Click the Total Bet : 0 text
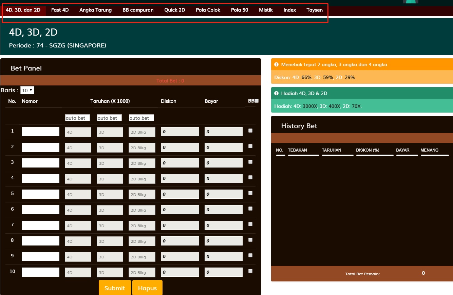 [x=170, y=81]
